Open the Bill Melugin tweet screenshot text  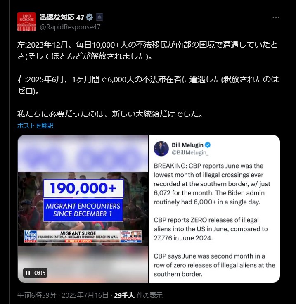[x=214, y=220]
